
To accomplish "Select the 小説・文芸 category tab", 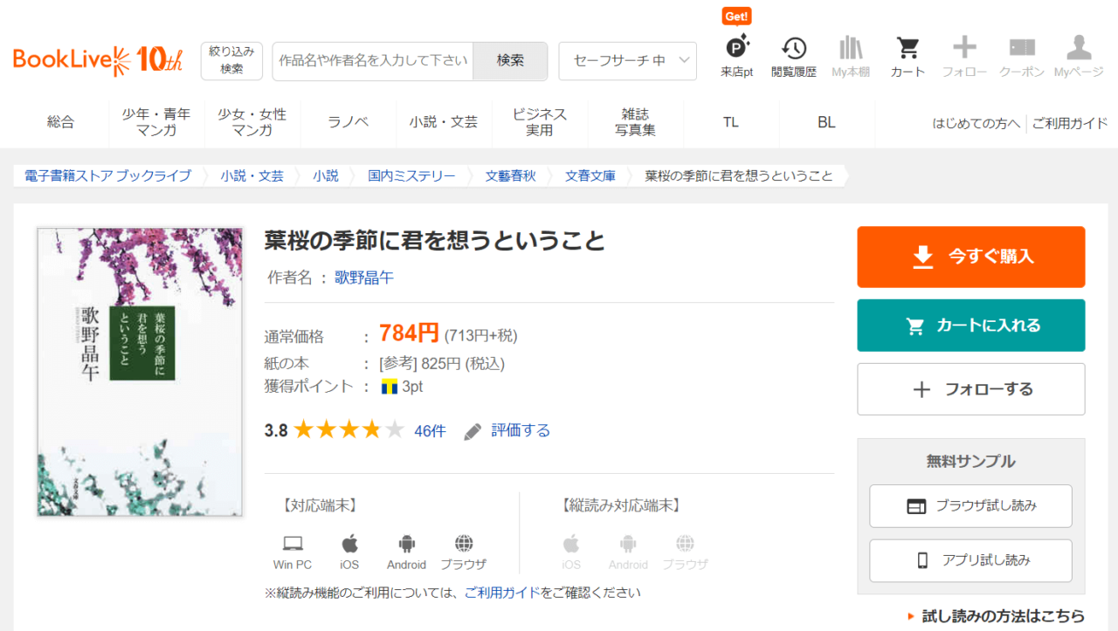I will [x=444, y=122].
